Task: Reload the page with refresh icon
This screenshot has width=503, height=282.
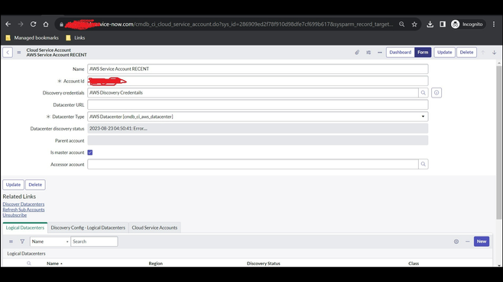Action: coord(33,24)
